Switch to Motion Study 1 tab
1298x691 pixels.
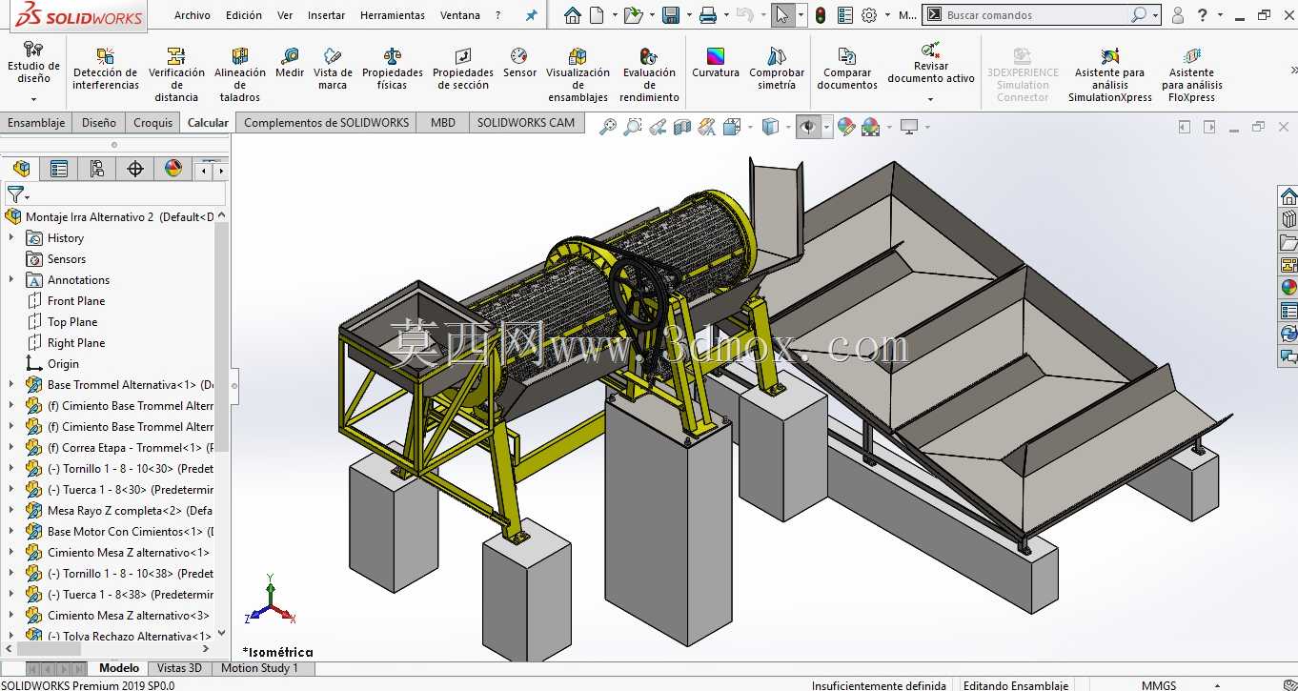(259, 668)
